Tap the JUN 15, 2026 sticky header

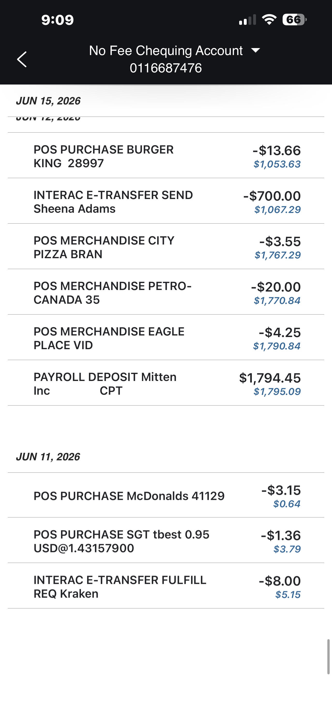pyautogui.click(x=48, y=101)
